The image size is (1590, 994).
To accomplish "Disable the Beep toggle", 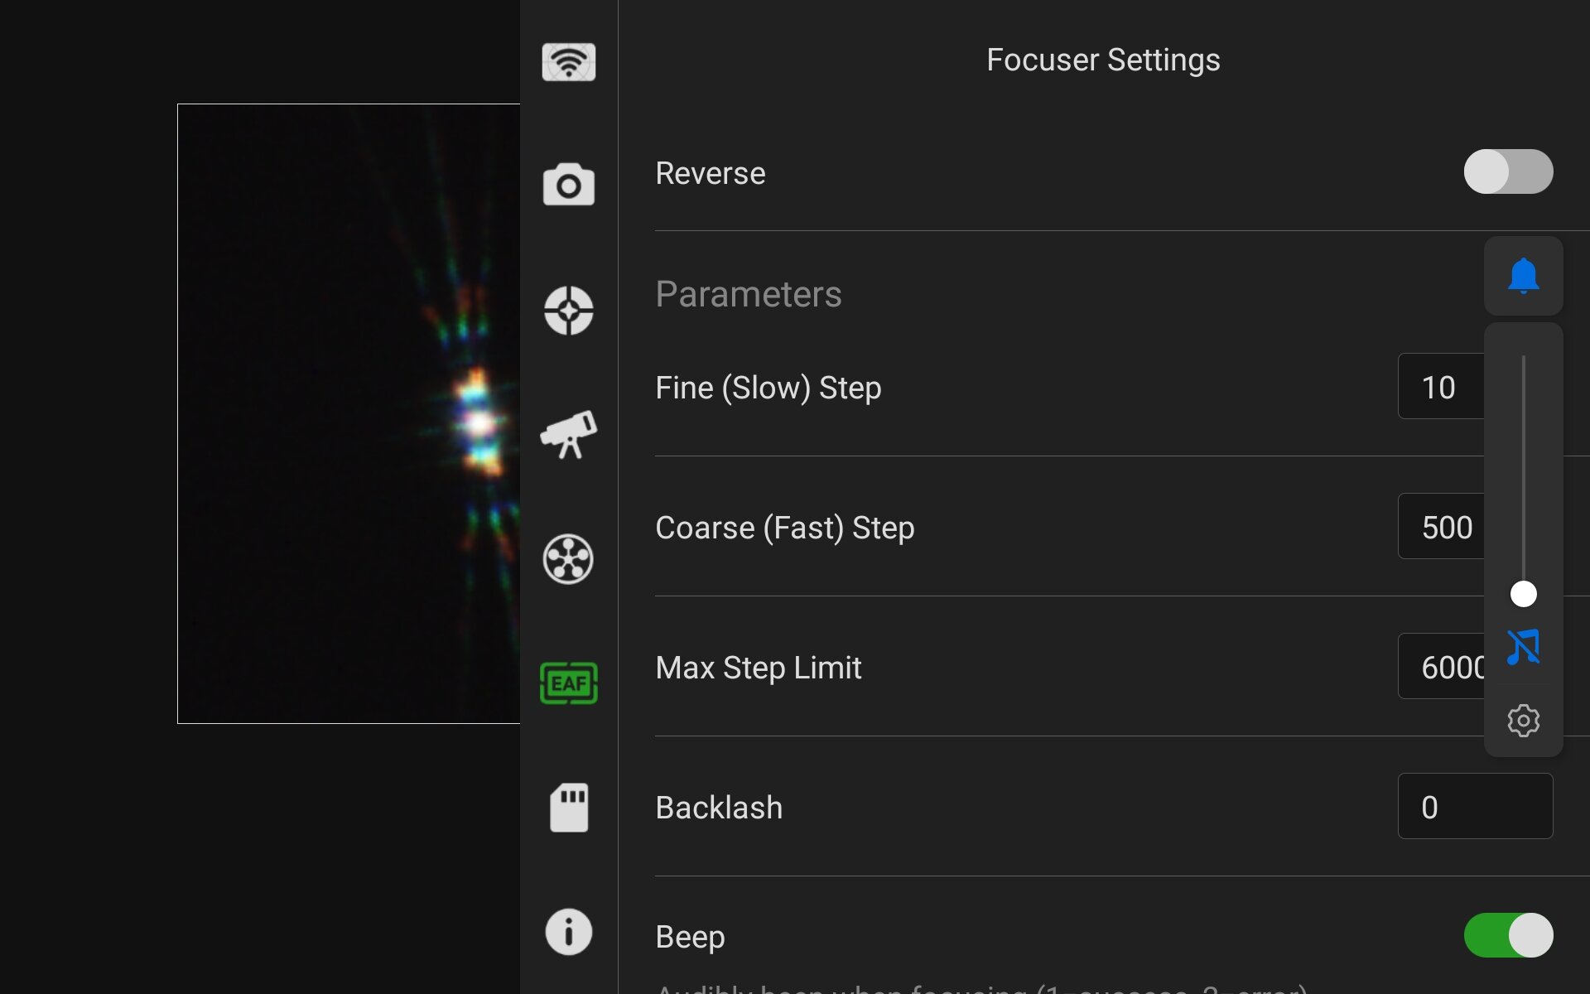I will click(x=1507, y=935).
